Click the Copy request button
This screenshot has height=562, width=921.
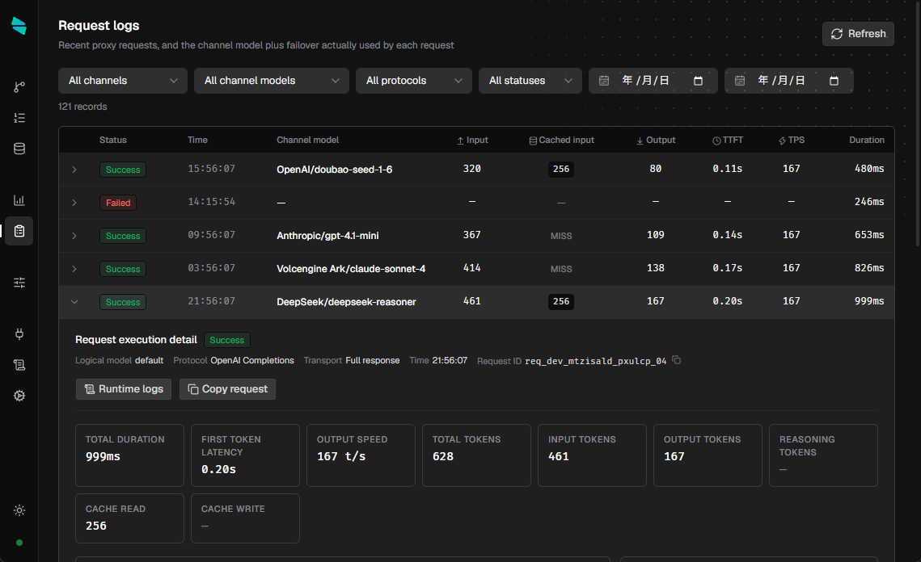click(227, 389)
